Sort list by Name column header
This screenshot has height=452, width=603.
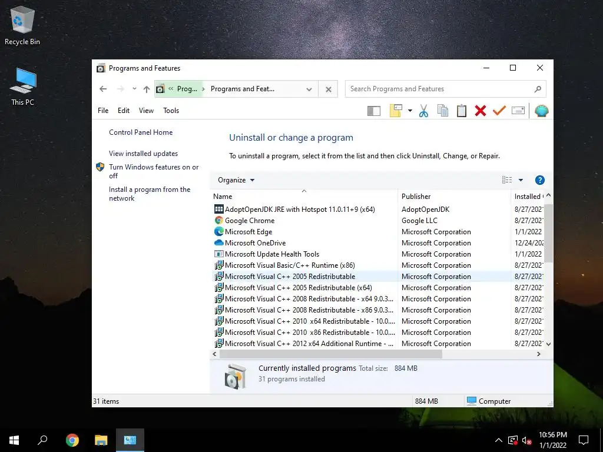pyautogui.click(x=304, y=196)
